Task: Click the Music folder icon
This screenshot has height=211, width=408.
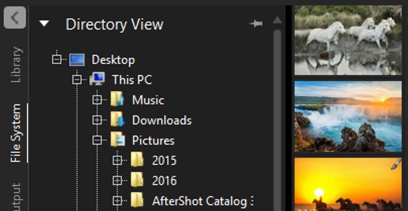Action: [117, 100]
